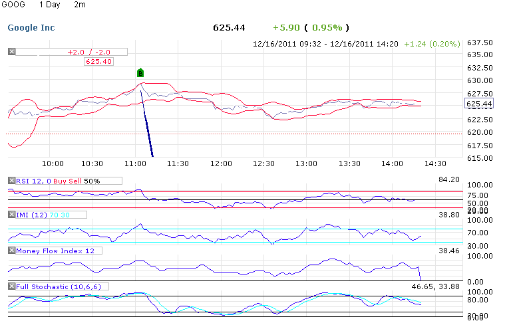The image size is (511, 325).
Task: Click the Money Flow reading 38.46
Action: (x=449, y=251)
